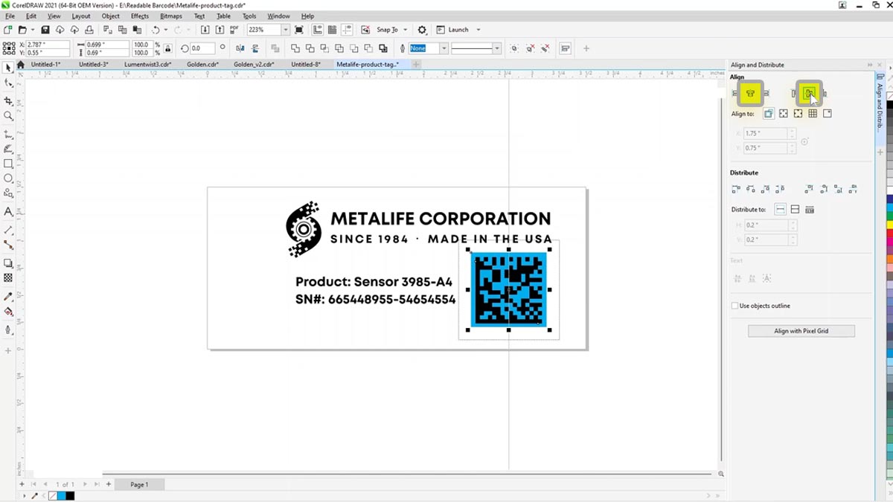Enable Use objects outline checkbox

734,306
